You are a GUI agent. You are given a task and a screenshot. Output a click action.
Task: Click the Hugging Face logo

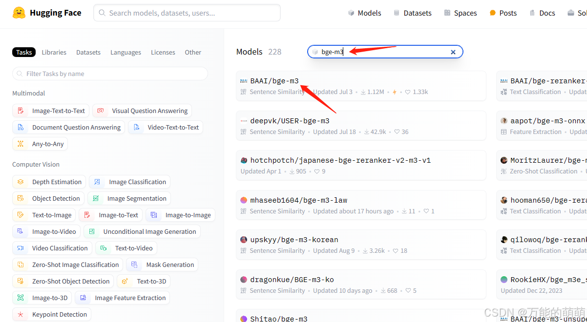(x=47, y=13)
